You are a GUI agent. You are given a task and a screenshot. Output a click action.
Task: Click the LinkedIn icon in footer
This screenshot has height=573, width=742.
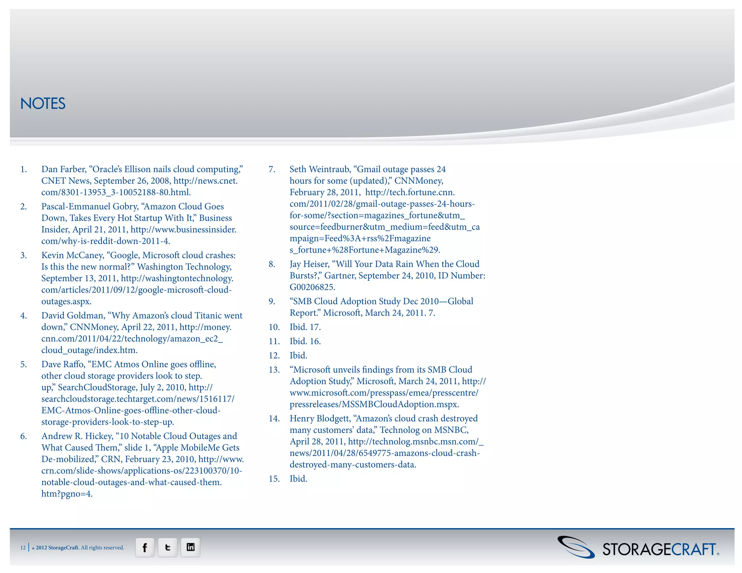pyautogui.click(x=190, y=547)
